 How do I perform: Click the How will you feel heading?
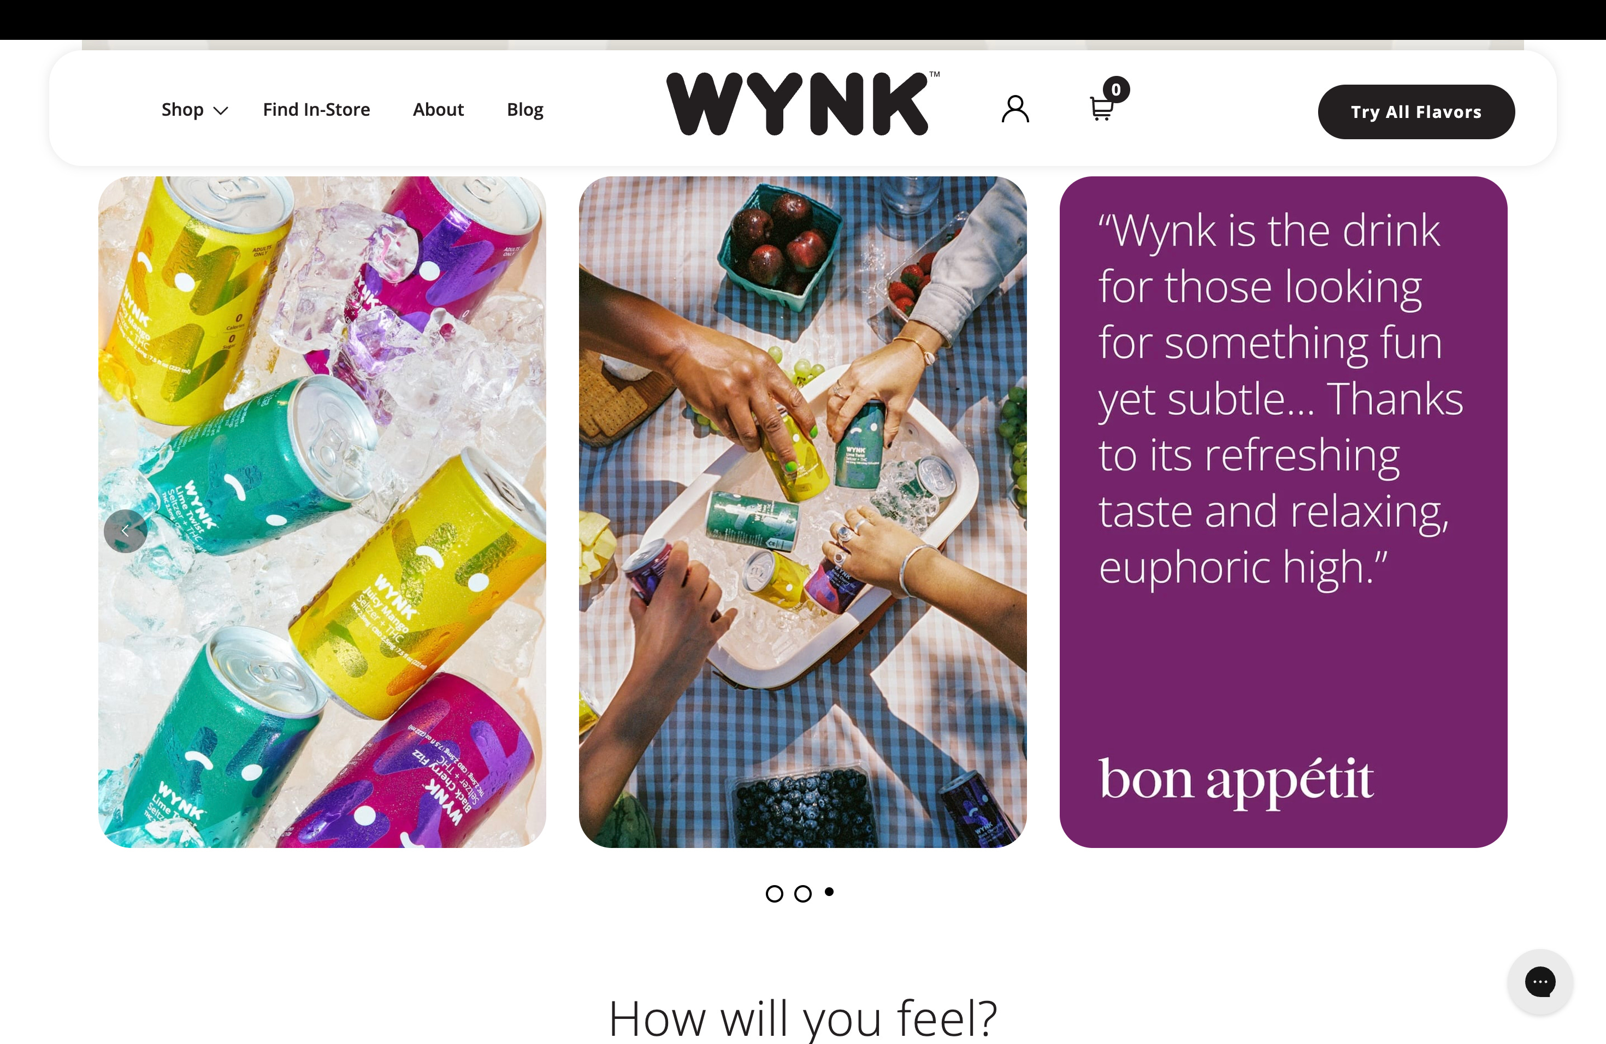click(x=802, y=1018)
